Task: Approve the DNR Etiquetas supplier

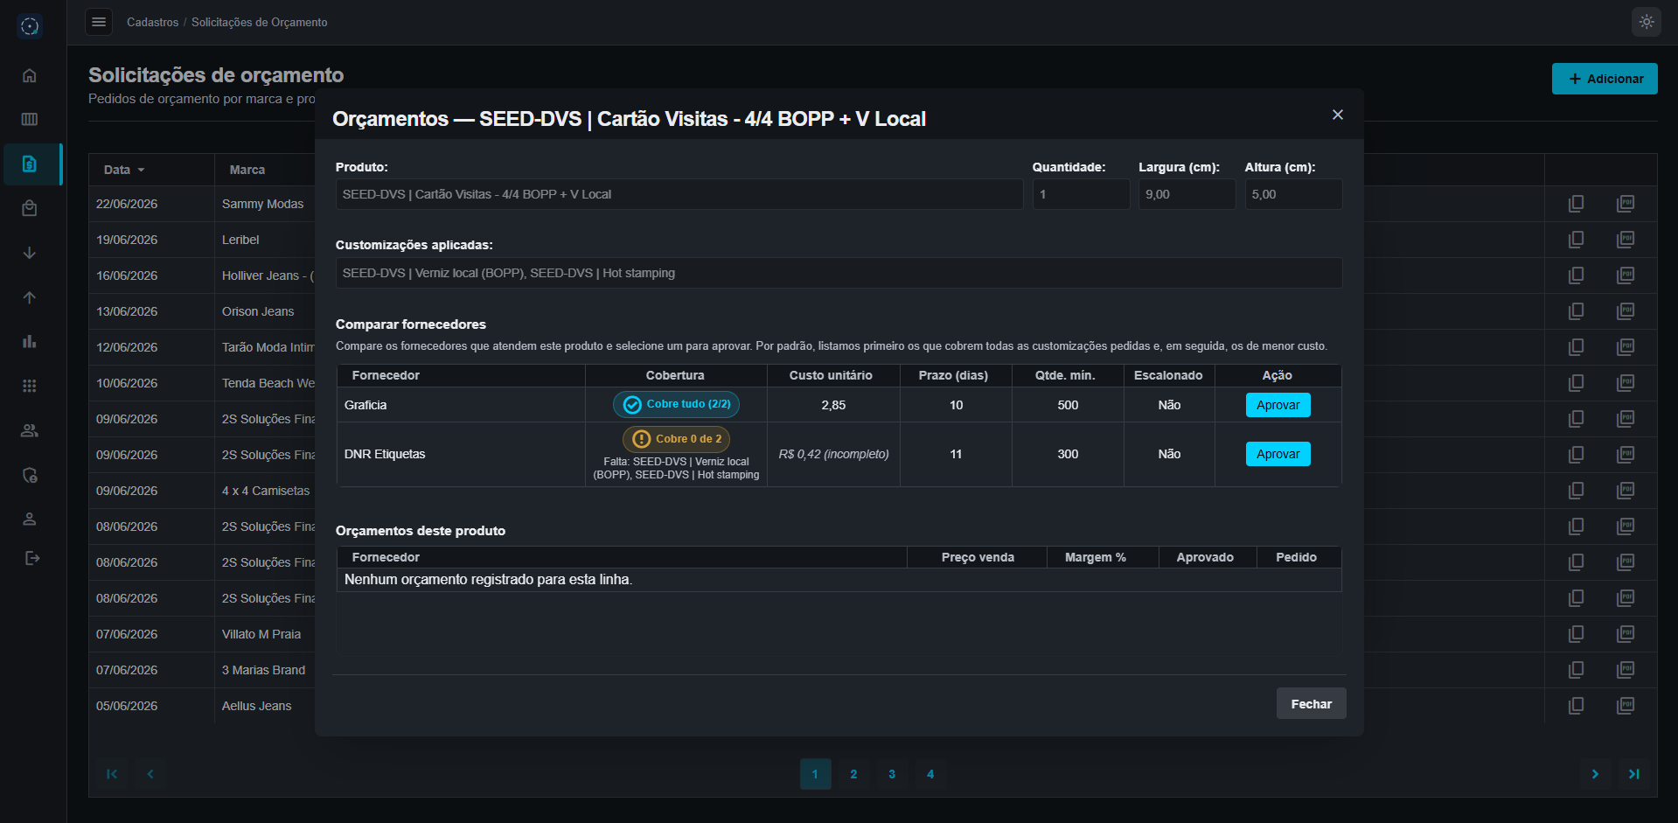Action: click(1278, 454)
